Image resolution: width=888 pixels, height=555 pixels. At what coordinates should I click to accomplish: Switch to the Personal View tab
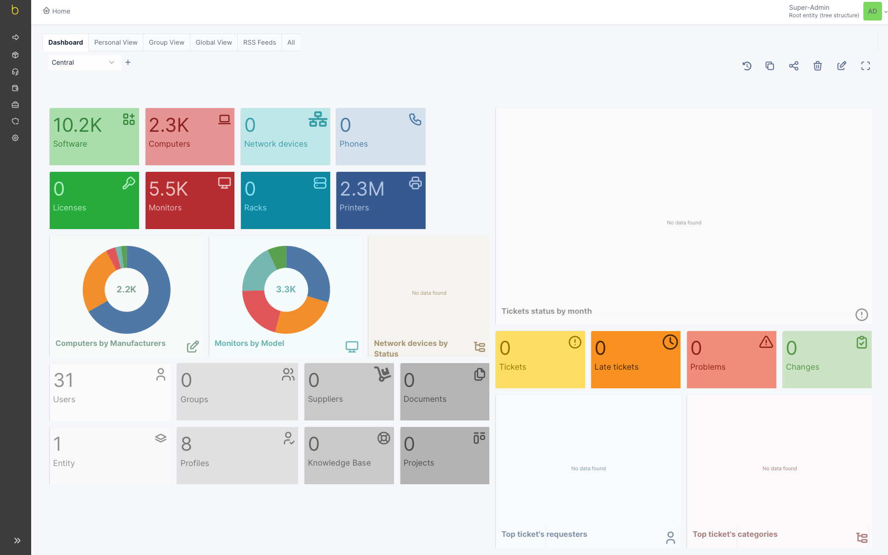116,42
